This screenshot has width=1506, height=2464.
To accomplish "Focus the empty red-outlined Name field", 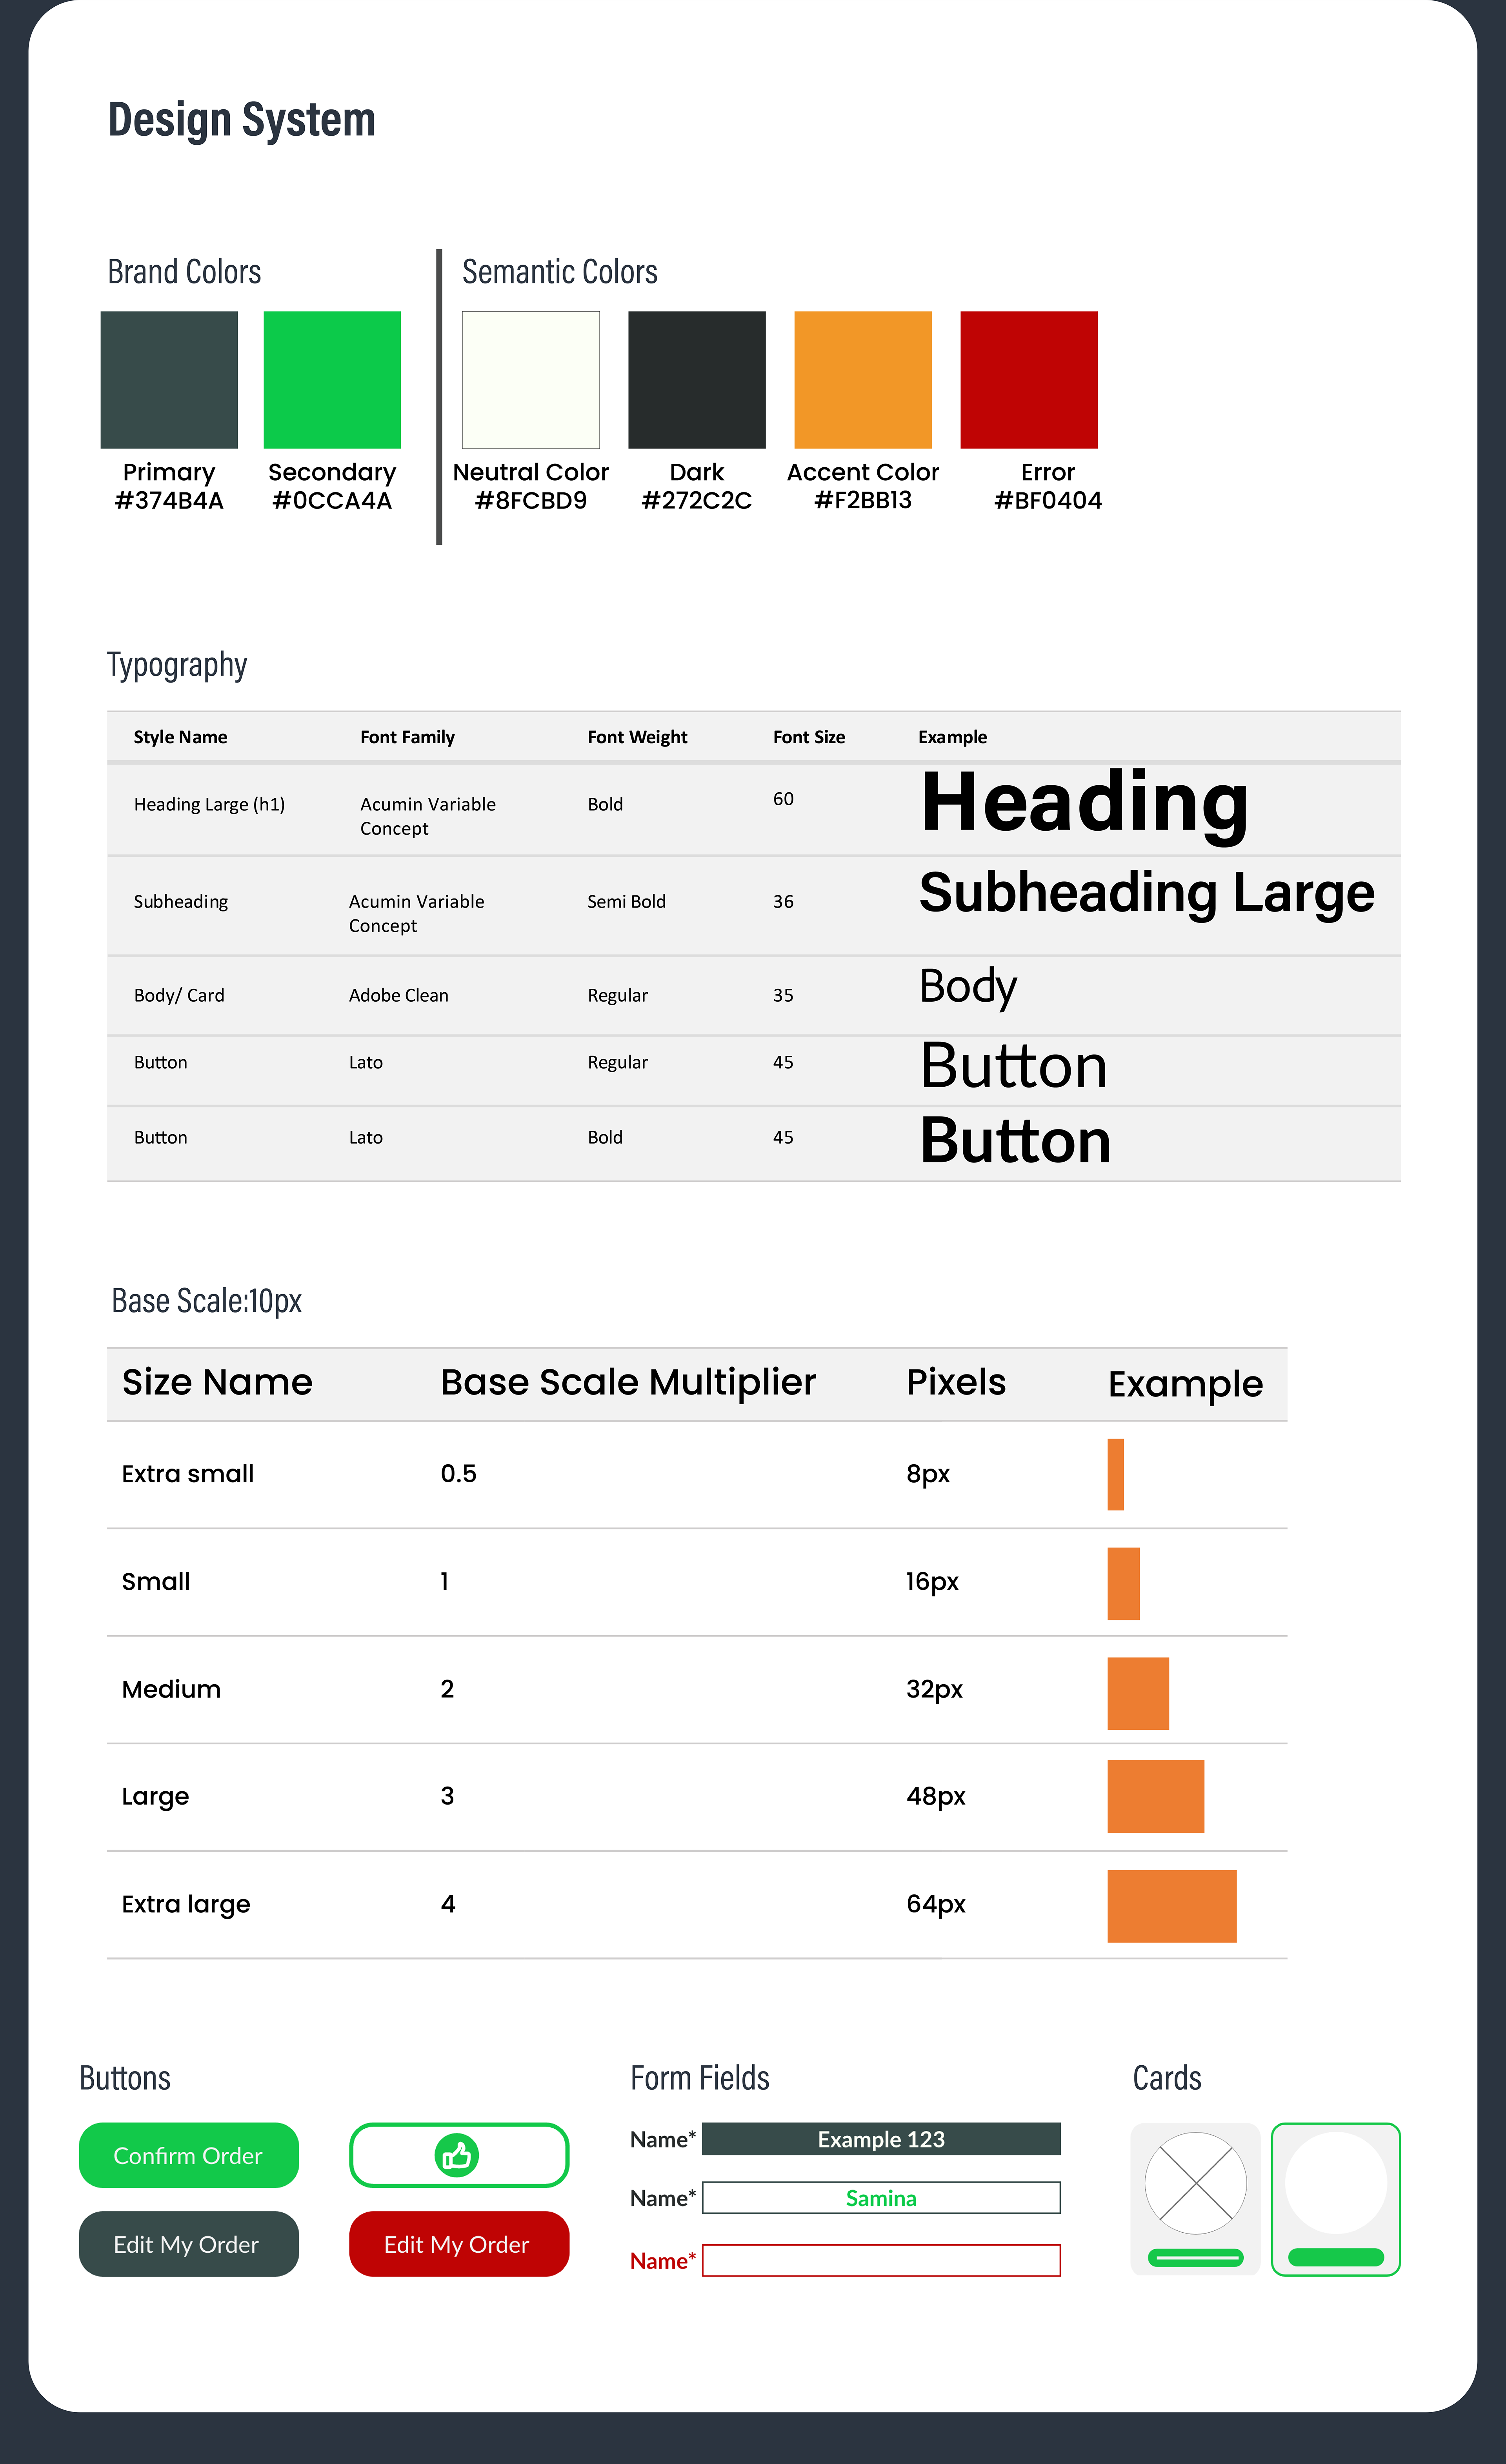I will (x=880, y=2260).
